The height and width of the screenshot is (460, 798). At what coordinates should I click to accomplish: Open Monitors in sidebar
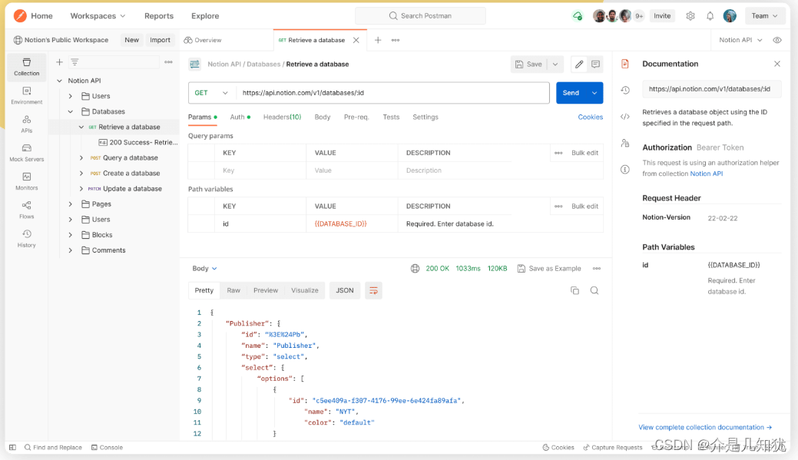point(26,181)
